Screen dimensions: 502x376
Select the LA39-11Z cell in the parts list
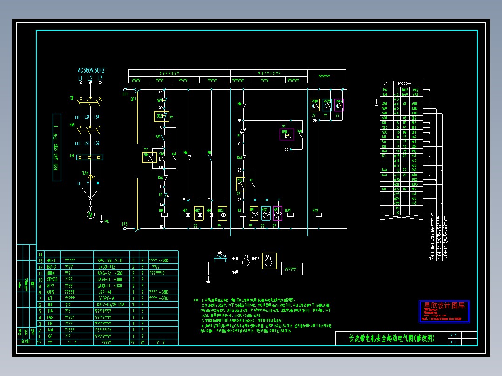(111, 267)
